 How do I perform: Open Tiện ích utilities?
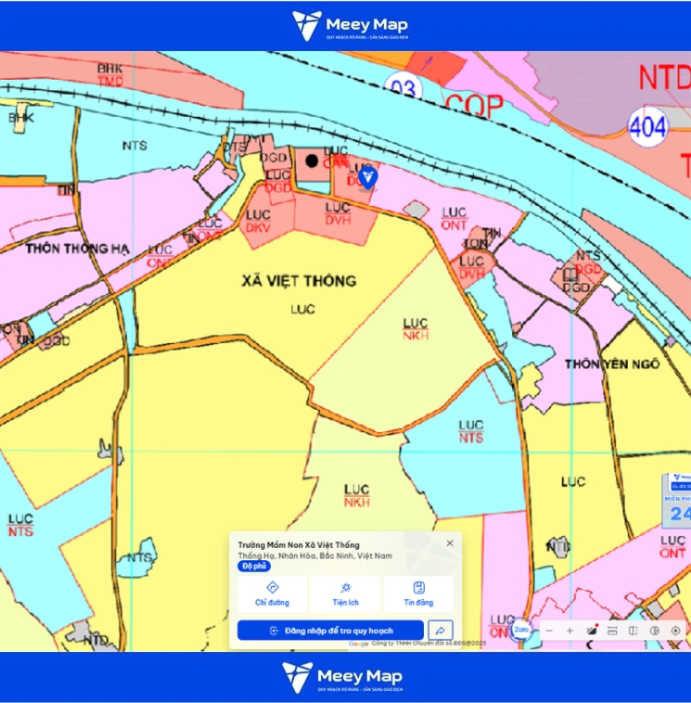[345, 594]
